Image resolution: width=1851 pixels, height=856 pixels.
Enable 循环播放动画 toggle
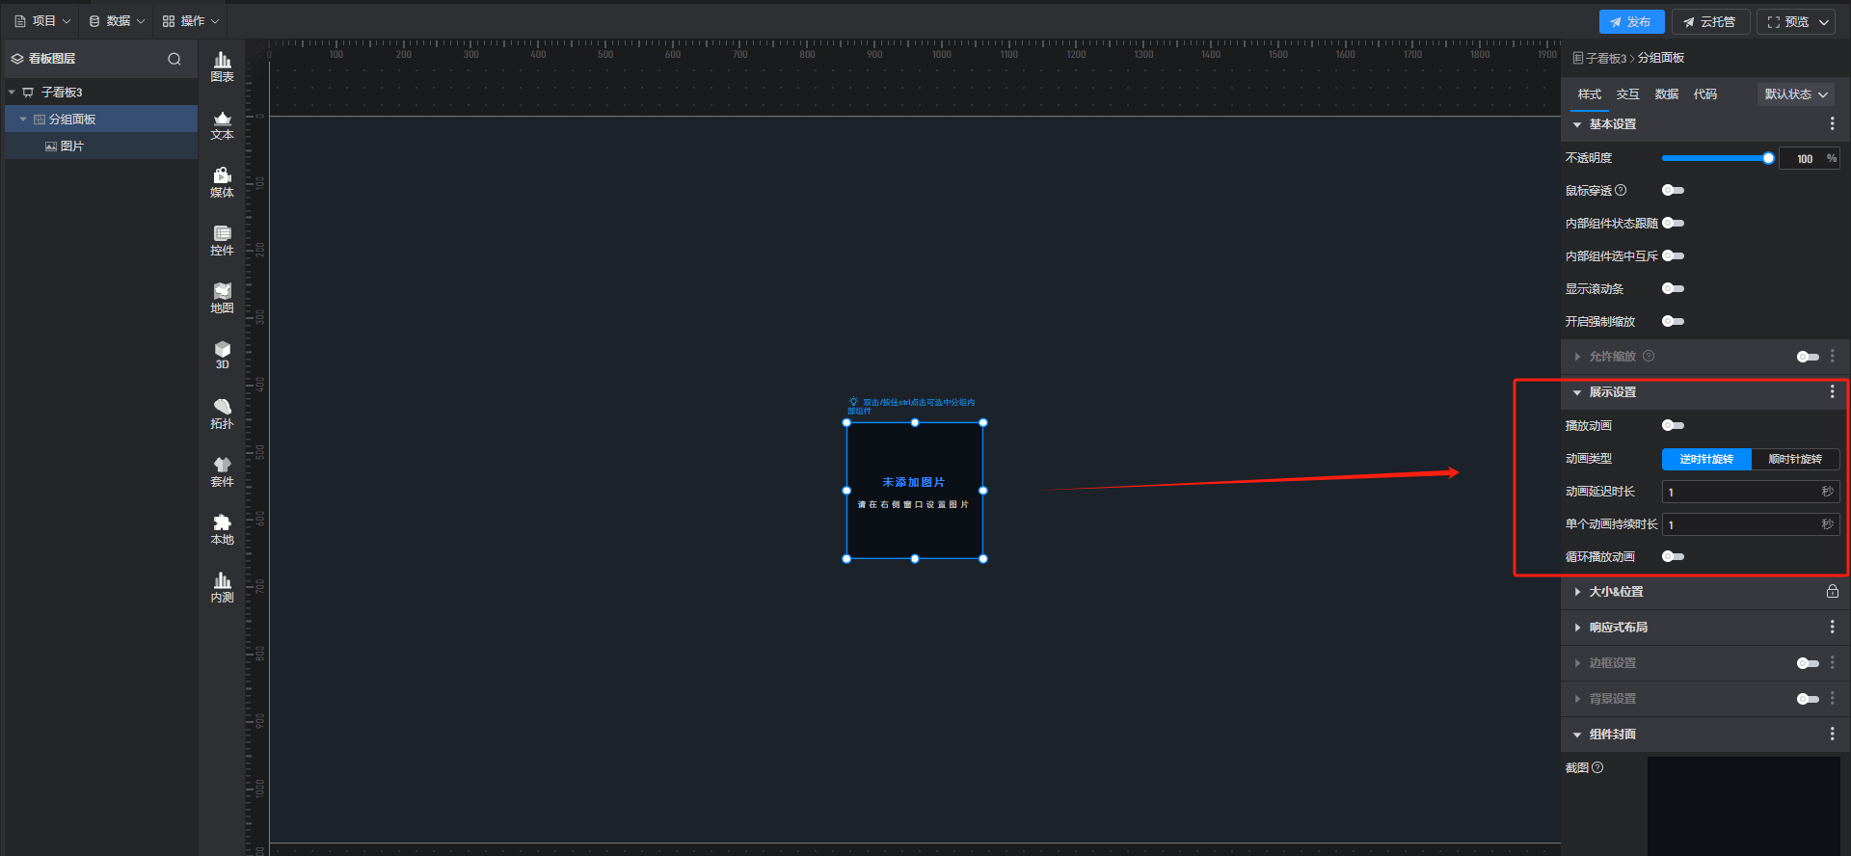pyautogui.click(x=1673, y=556)
